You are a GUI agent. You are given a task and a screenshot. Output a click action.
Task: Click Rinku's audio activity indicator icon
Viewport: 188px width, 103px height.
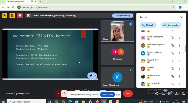tap(131, 24)
